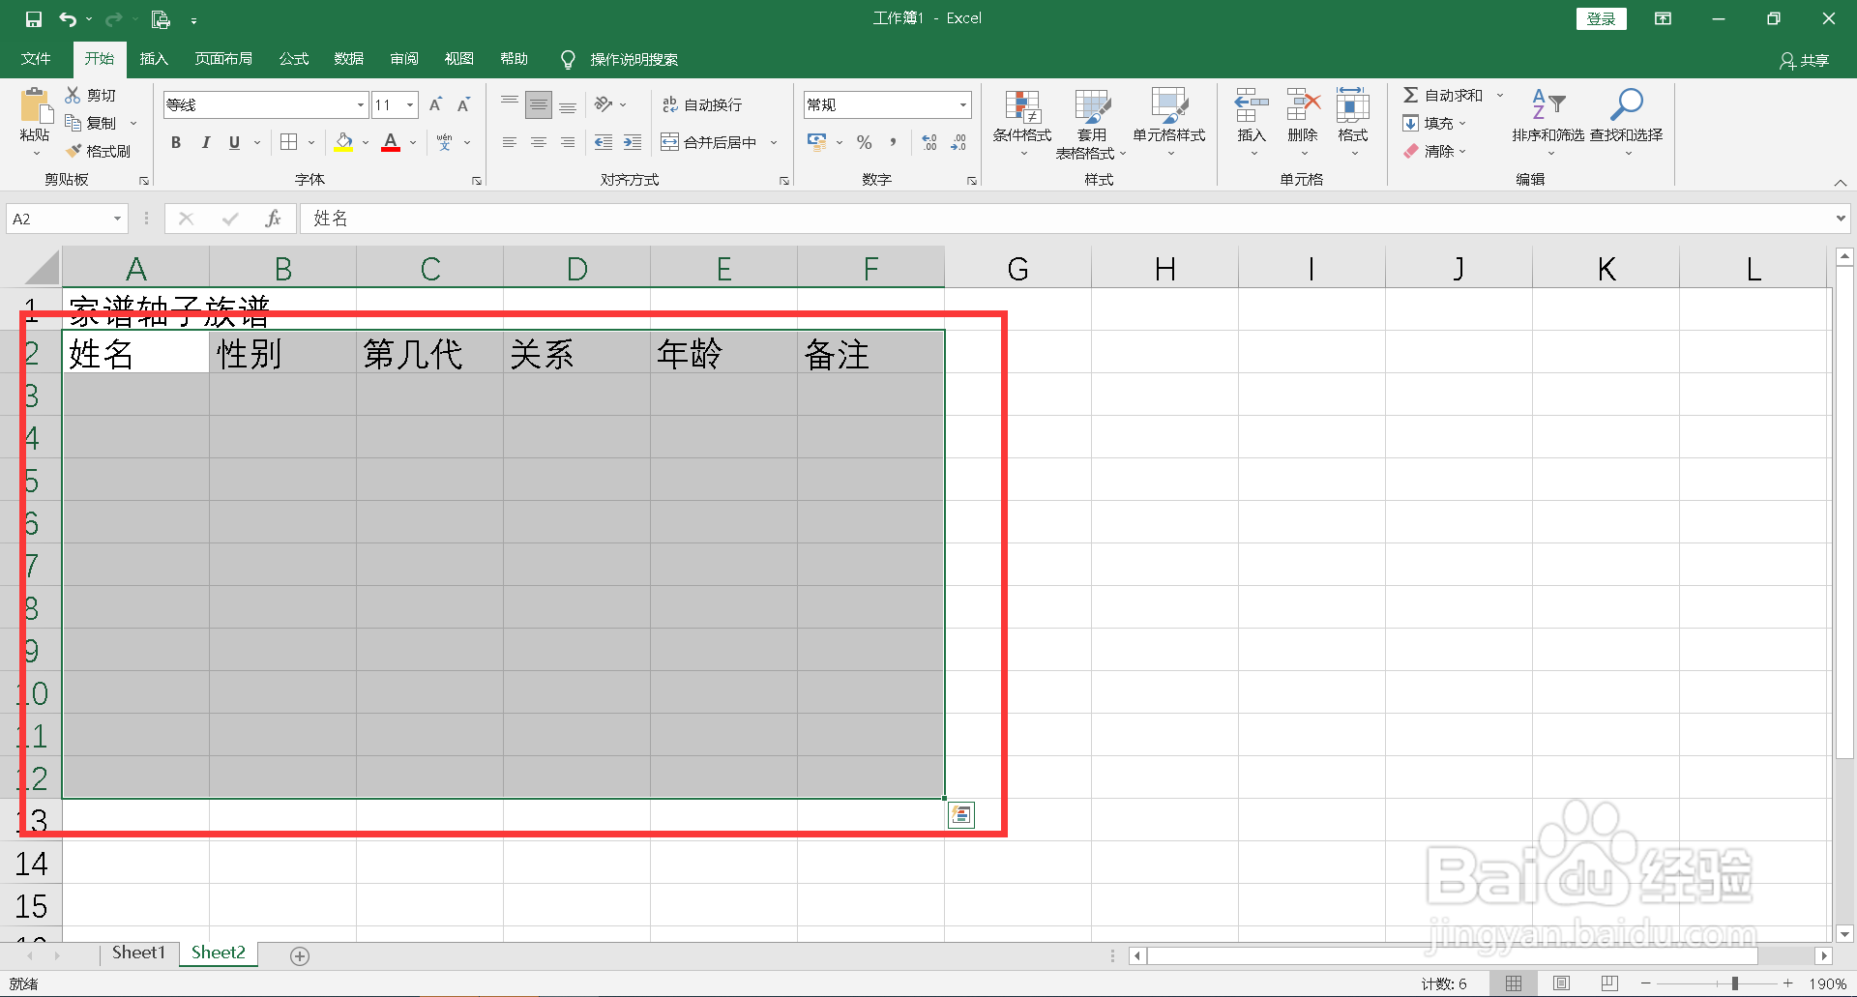
Task: Click the 登录 sign in button
Action: coord(1601,18)
